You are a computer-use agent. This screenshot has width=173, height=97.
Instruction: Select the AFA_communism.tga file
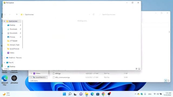coord(62,77)
